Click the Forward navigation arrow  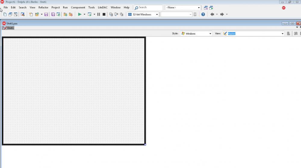[x=222, y=14]
